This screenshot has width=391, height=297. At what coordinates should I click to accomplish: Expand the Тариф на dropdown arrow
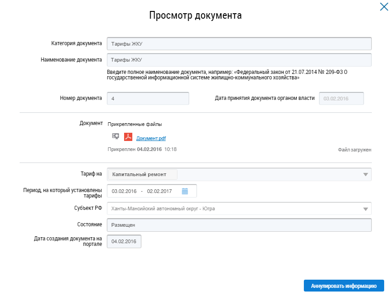coord(365,175)
